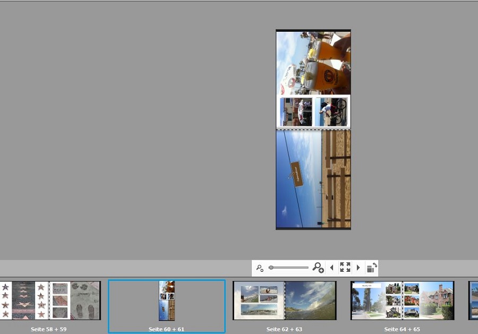Click the zoom in magnifier icon

click(x=318, y=268)
